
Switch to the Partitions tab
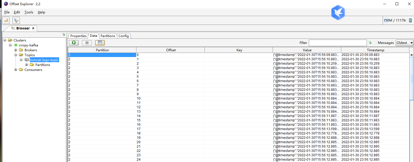pyautogui.click(x=108, y=36)
